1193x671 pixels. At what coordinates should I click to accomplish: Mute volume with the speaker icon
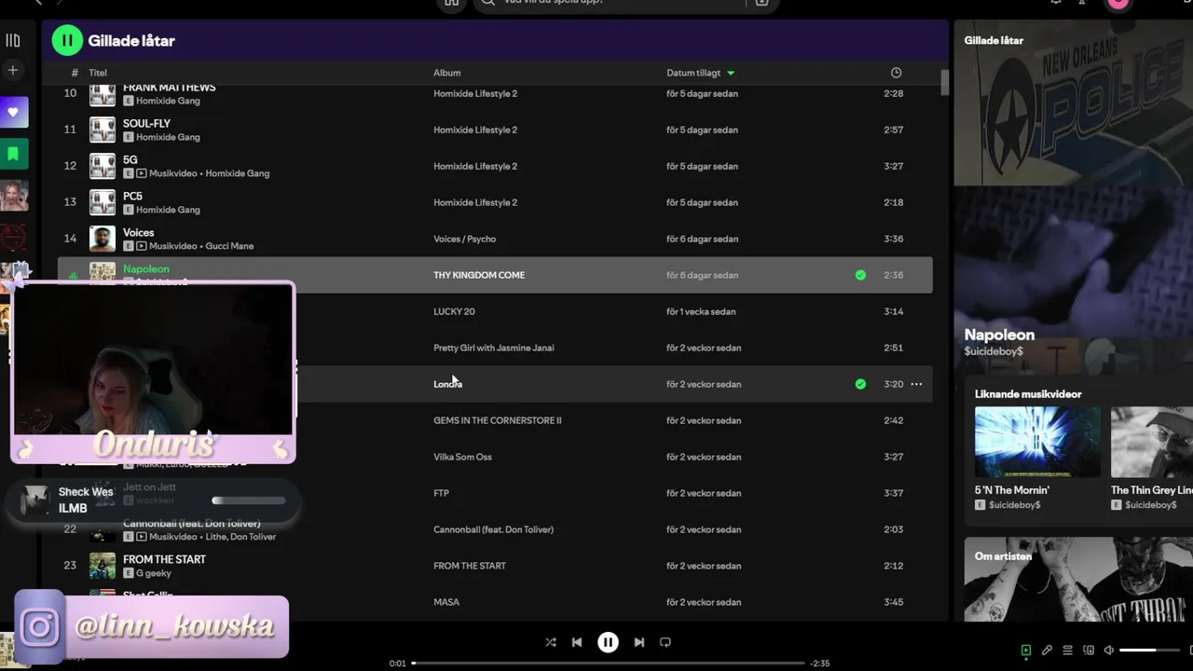point(1108,650)
